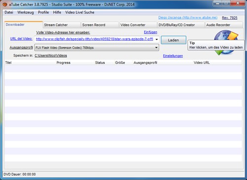Switch to the Downloader tab
This screenshot has height=180, width=247.
(x=23, y=25)
